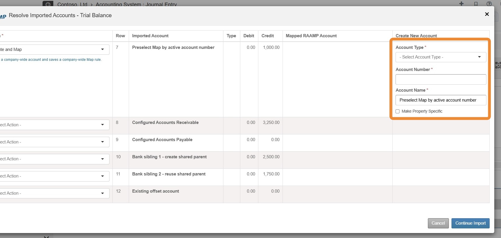Enable Make Property Specific checkbox
The height and width of the screenshot is (238, 501).
[398, 111]
